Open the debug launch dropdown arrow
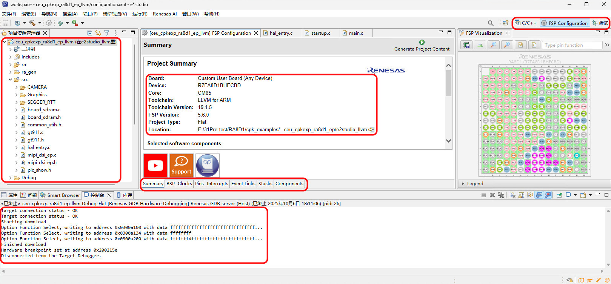The height and width of the screenshot is (284, 611). tap(67, 23)
